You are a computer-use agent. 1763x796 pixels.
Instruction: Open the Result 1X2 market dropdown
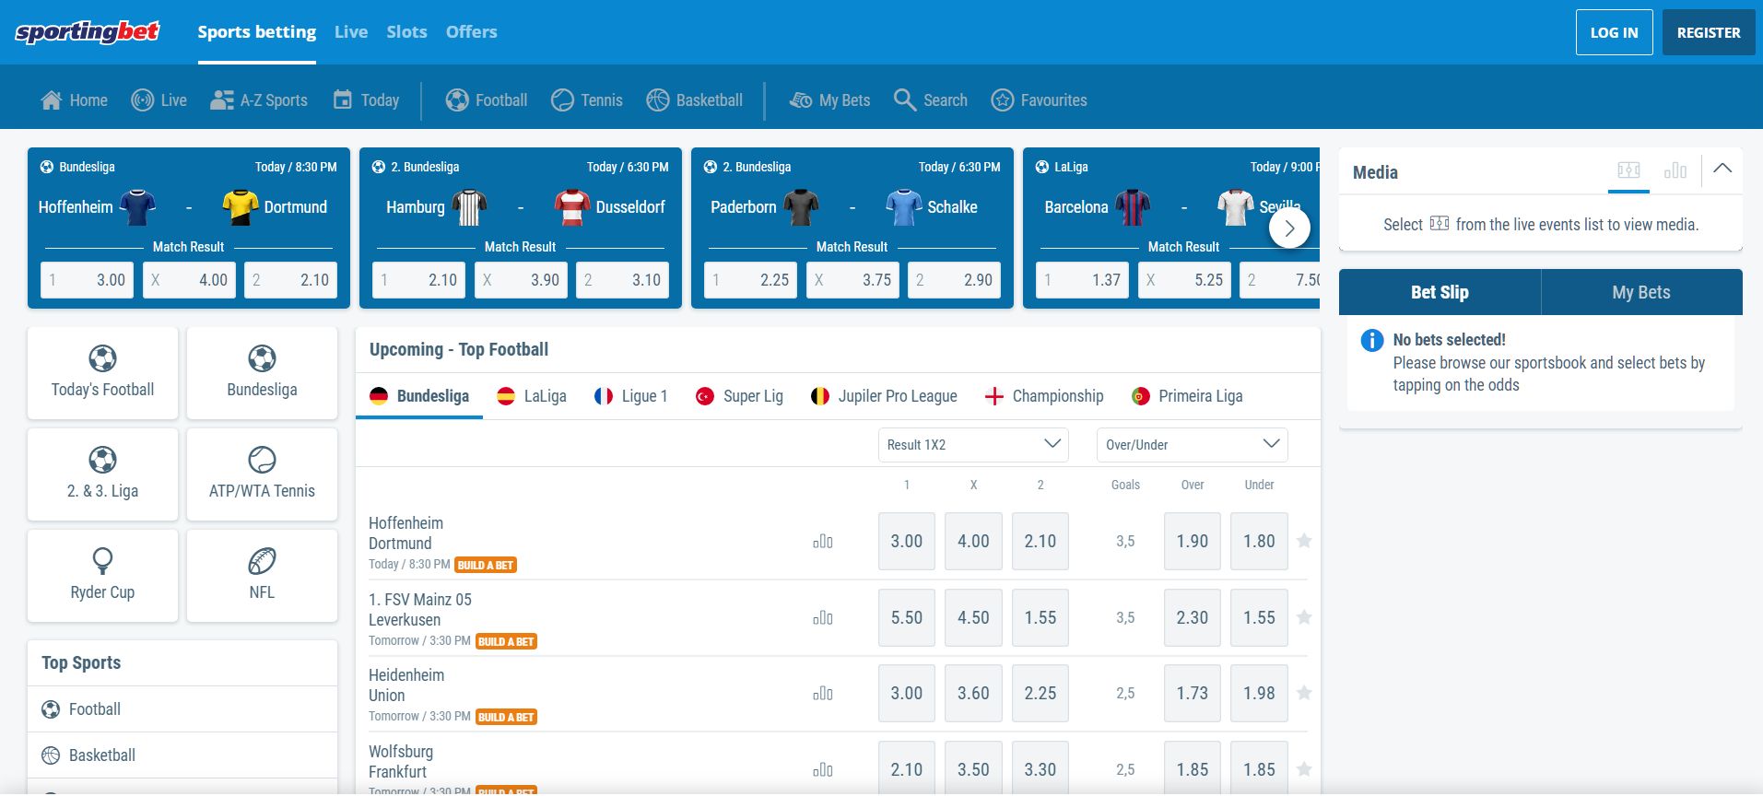(x=973, y=445)
